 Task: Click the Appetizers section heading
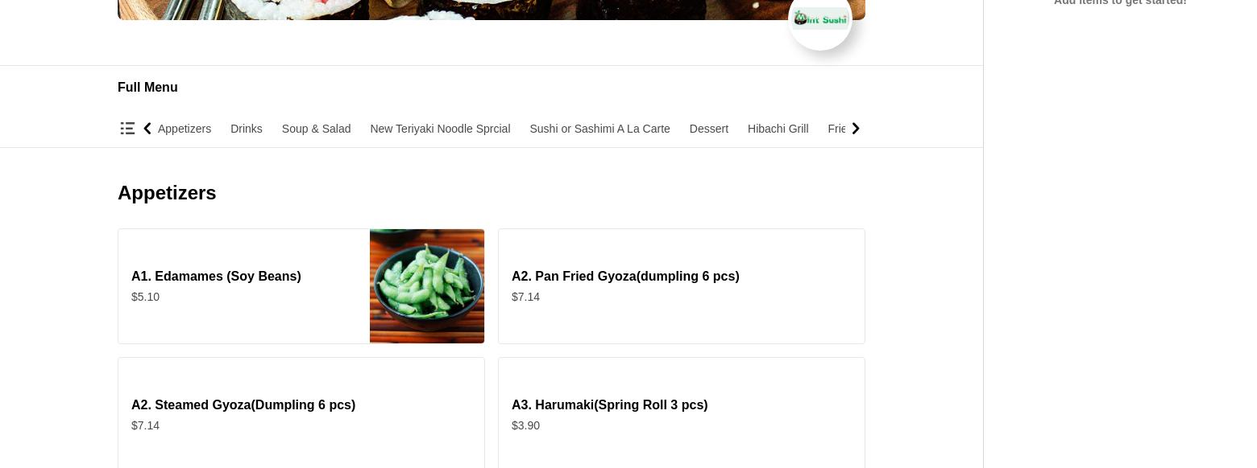point(167,193)
